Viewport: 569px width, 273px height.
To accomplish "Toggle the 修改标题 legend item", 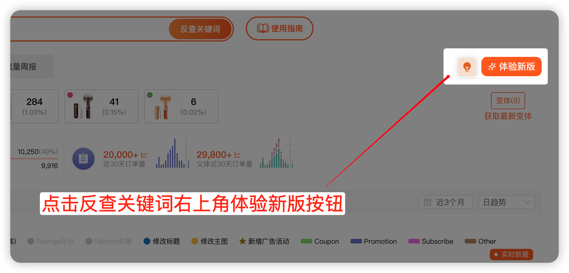I will pos(162,241).
